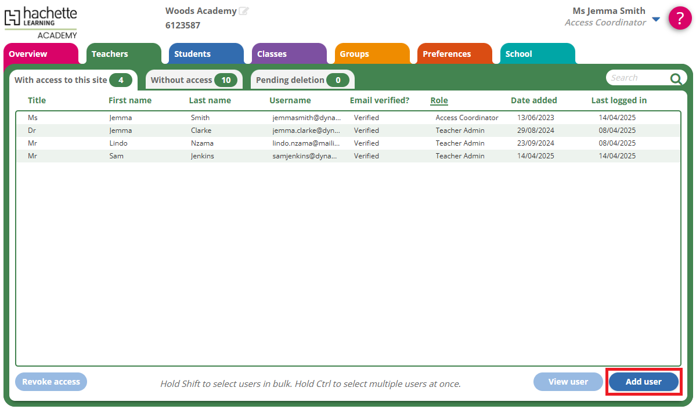This screenshot has width=696, height=409.
Task: Show teachers Without access
Action: coord(194,80)
